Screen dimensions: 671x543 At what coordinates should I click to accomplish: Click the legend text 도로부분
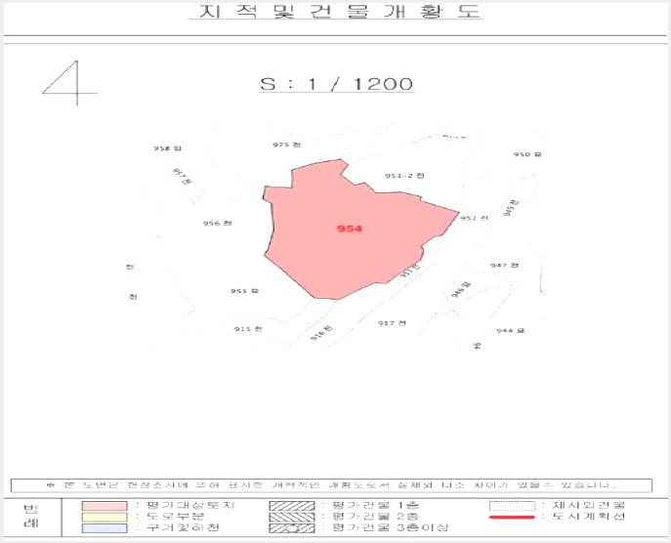click(176, 517)
